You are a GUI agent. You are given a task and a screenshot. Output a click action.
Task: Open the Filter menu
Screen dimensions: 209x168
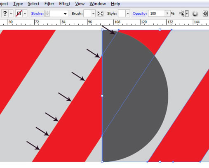(x=49, y=4)
